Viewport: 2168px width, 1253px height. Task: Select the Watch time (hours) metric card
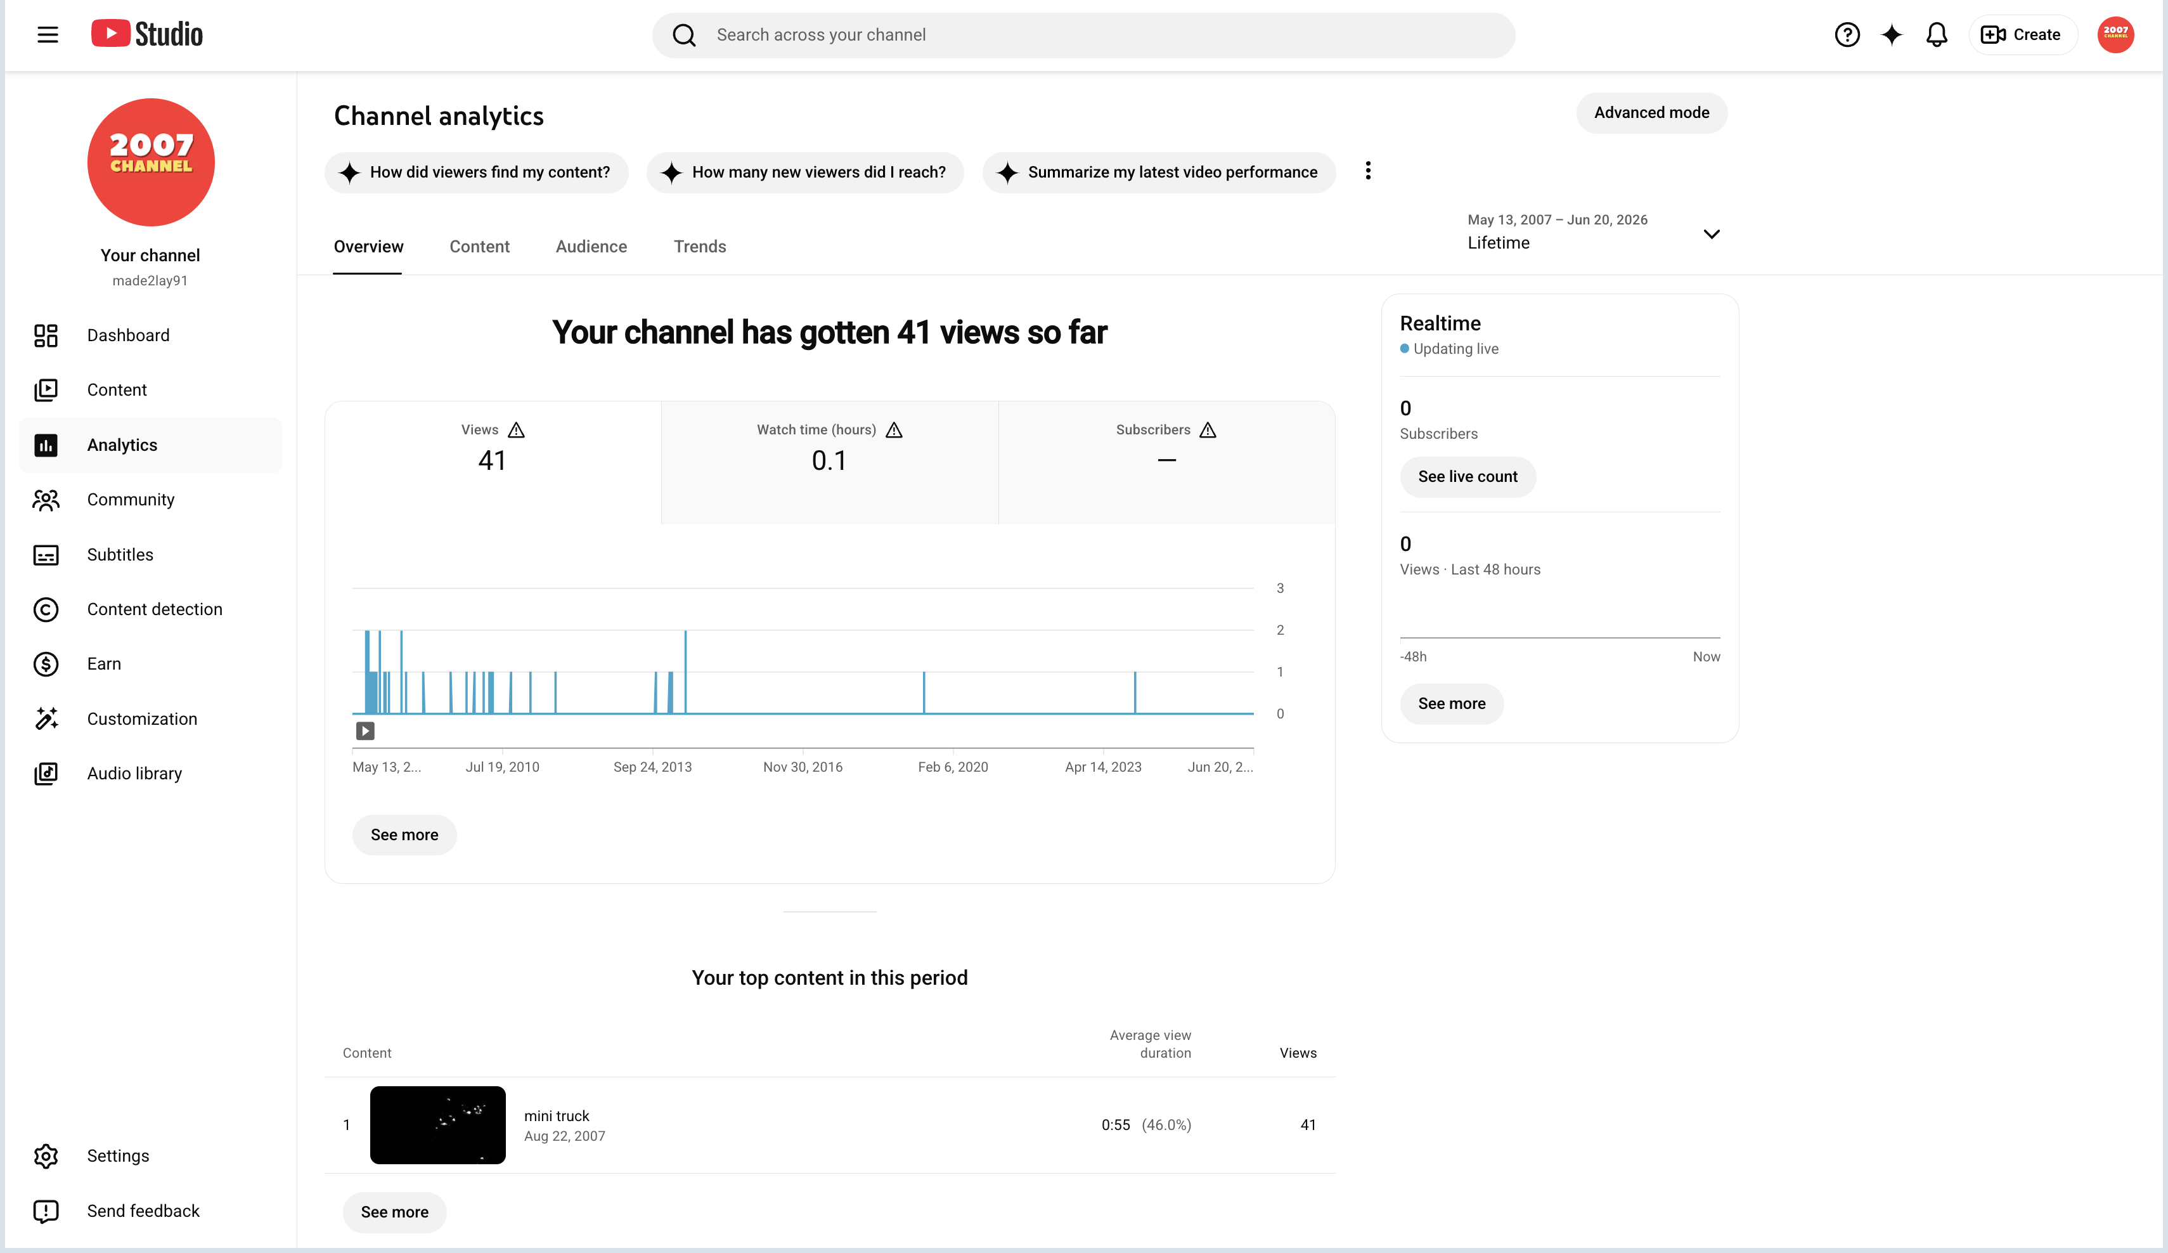[829, 462]
